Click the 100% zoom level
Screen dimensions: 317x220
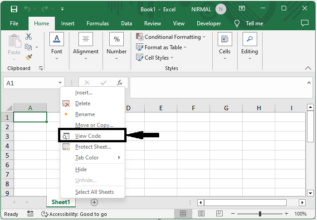[x=300, y=214]
